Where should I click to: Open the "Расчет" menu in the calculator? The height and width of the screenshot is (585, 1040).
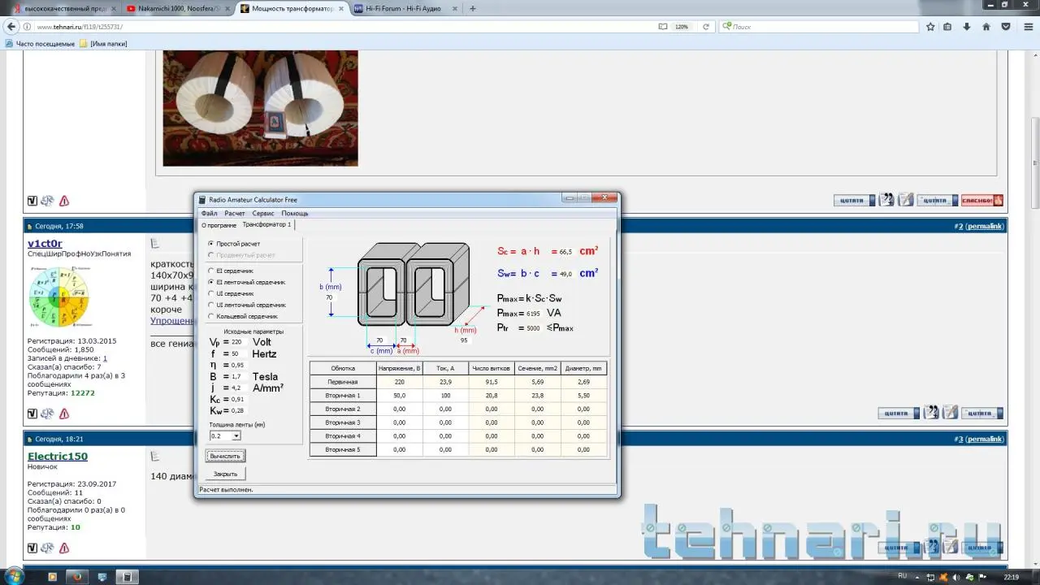click(x=234, y=213)
